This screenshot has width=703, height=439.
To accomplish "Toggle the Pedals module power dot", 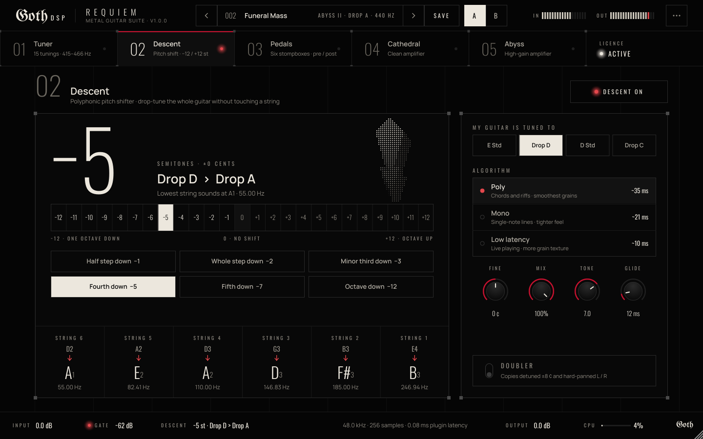I will (x=339, y=49).
